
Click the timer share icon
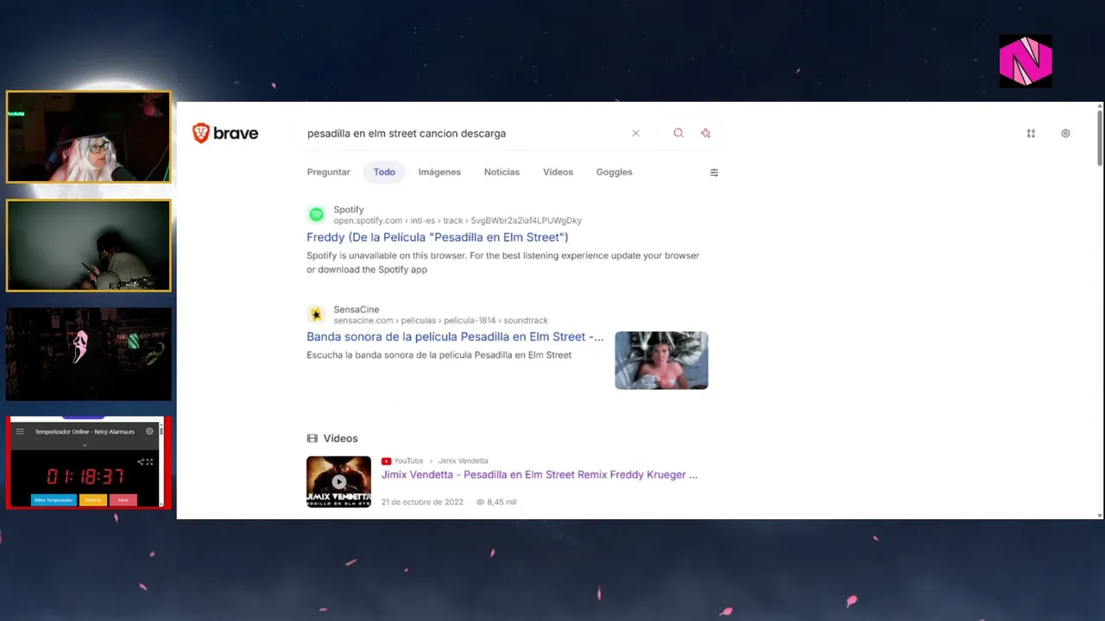[x=140, y=461]
